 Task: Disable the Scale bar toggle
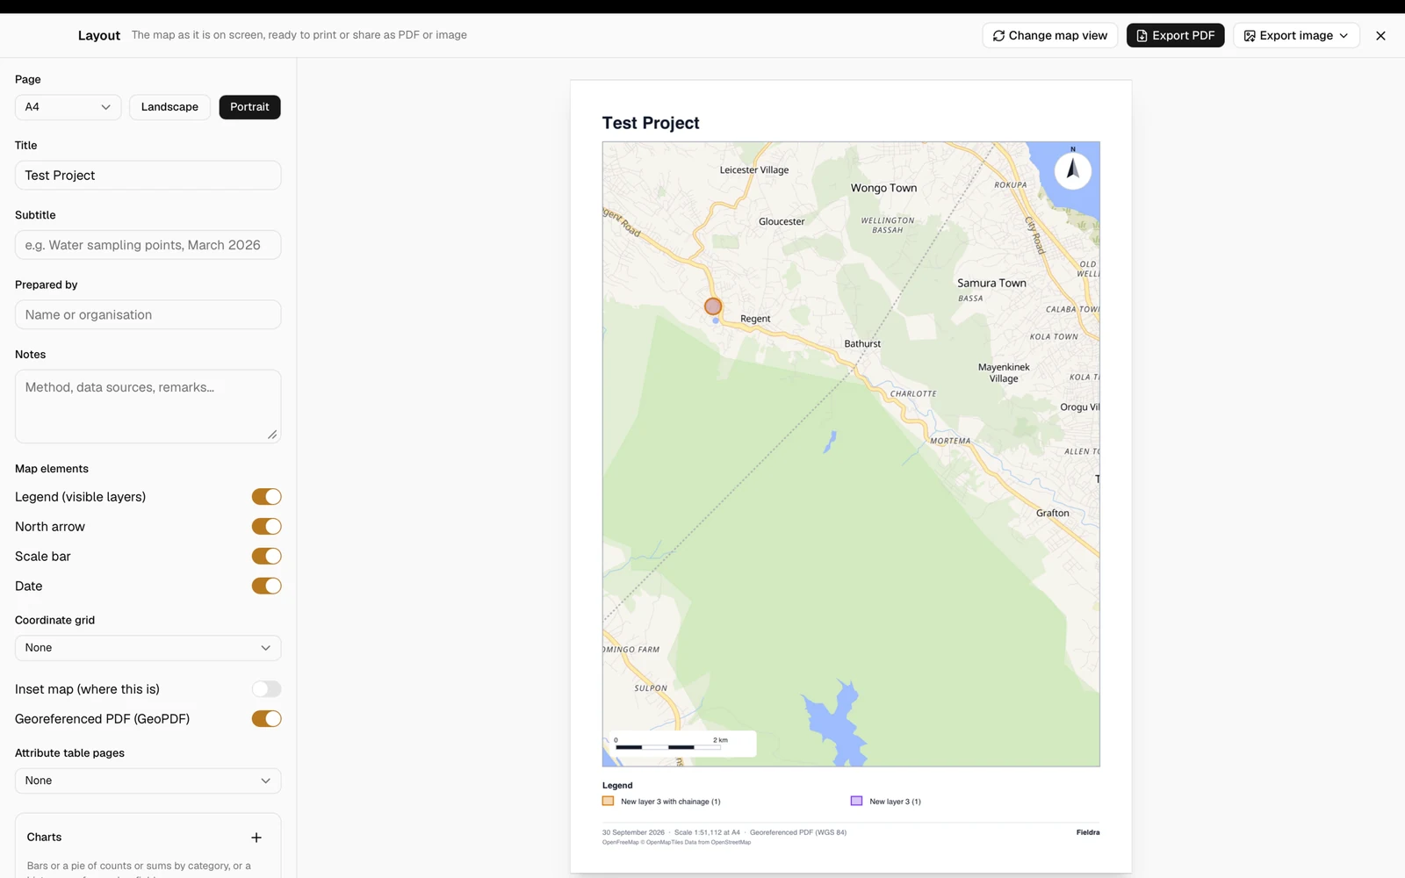266,557
